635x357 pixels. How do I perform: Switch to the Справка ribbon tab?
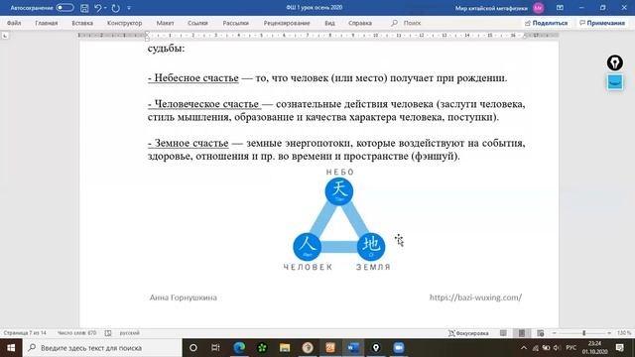(x=360, y=23)
